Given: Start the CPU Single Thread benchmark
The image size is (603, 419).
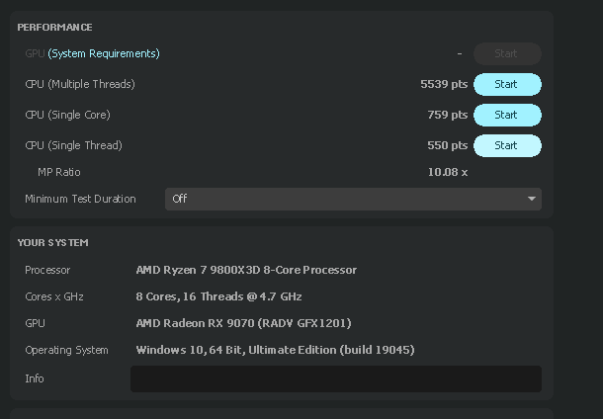Looking at the screenshot, I should (x=507, y=145).
